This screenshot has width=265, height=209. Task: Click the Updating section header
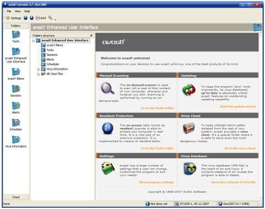[218, 75]
